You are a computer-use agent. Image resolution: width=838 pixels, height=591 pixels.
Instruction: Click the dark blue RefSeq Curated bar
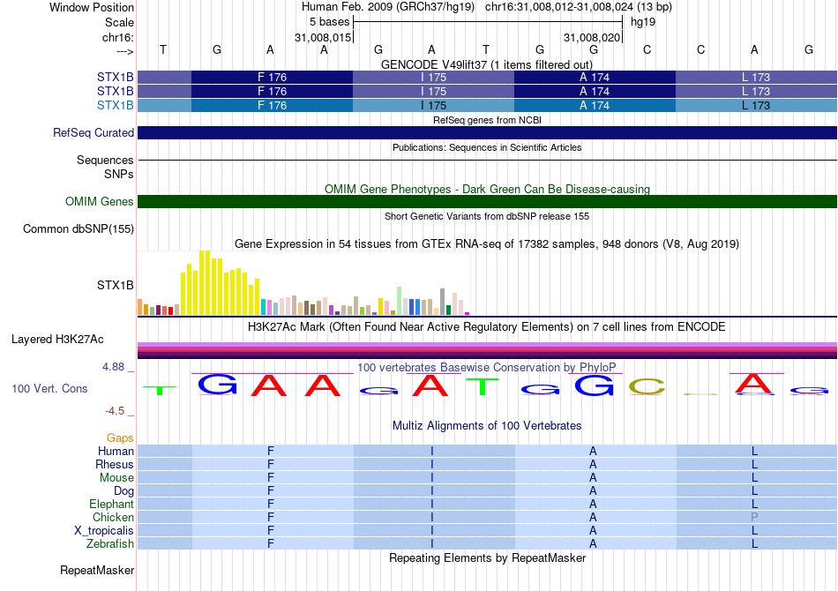tap(487, 132)
